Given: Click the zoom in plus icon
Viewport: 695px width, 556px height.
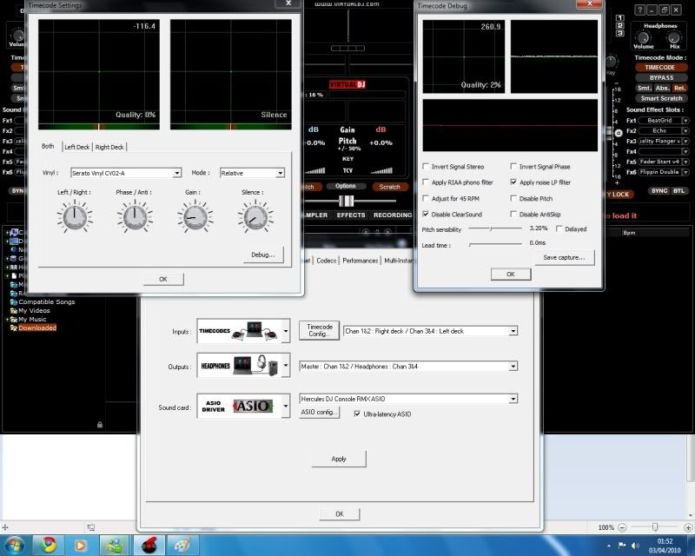Looking at the screenshot, I should click(688, 527).
